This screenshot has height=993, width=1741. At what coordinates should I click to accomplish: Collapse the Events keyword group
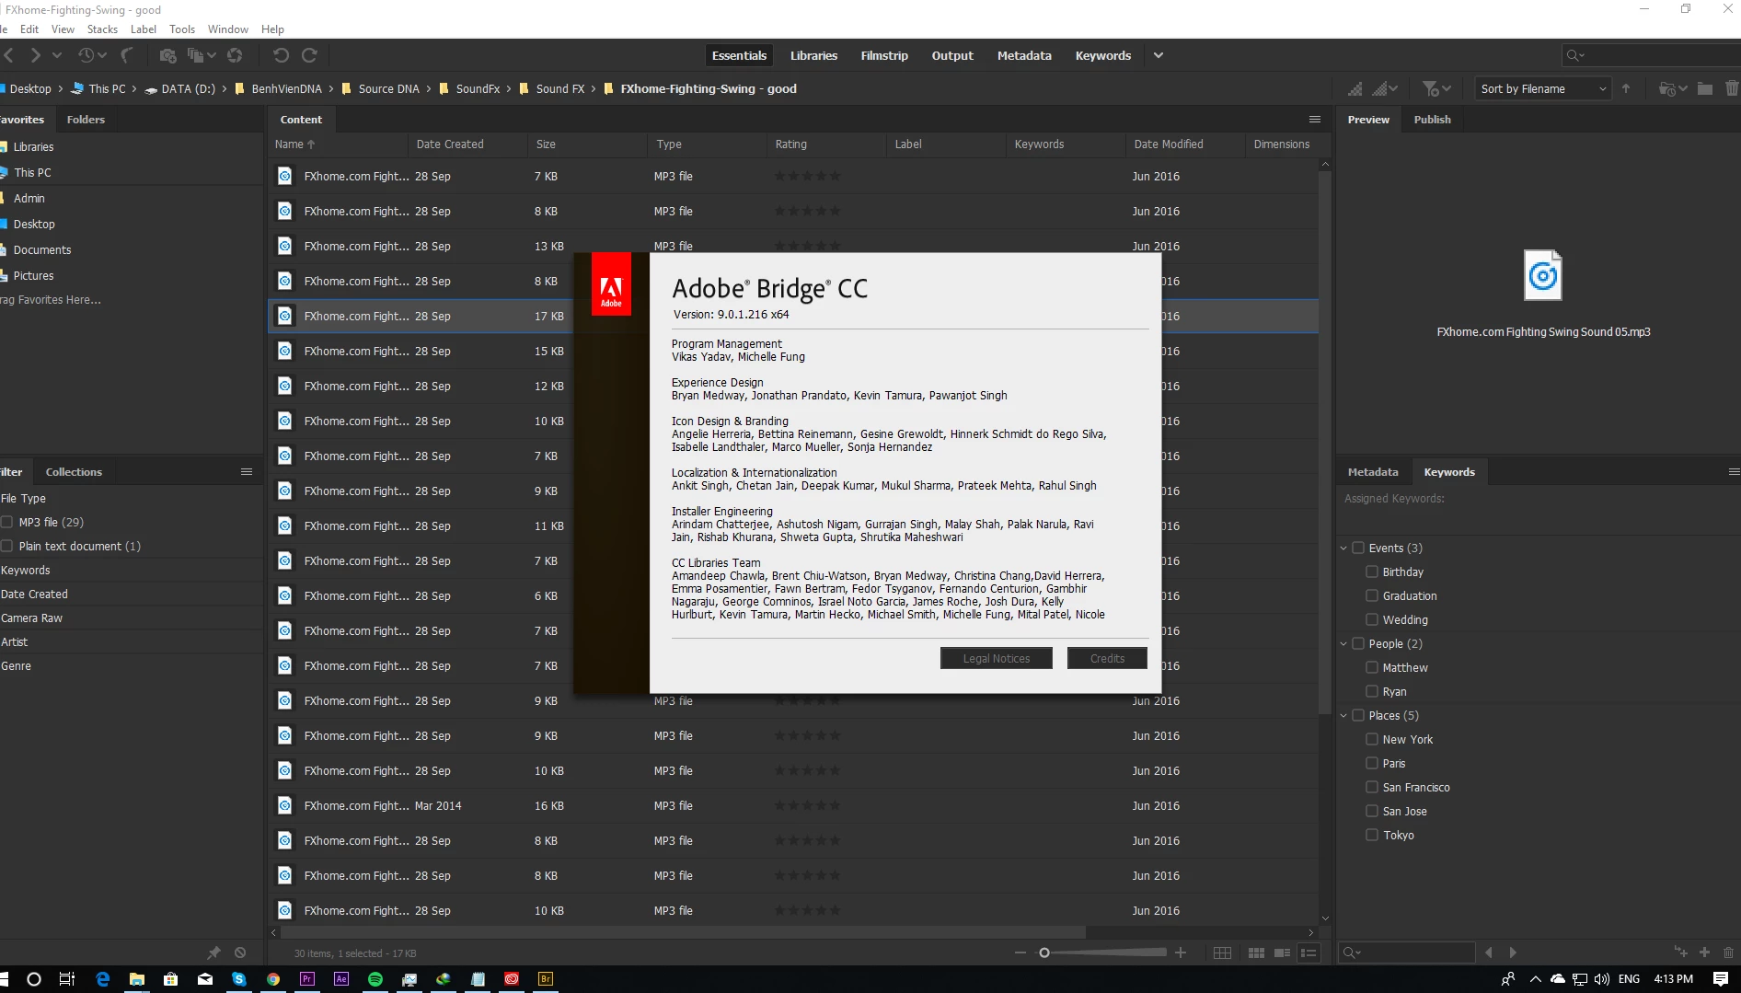pos(1343,548)
